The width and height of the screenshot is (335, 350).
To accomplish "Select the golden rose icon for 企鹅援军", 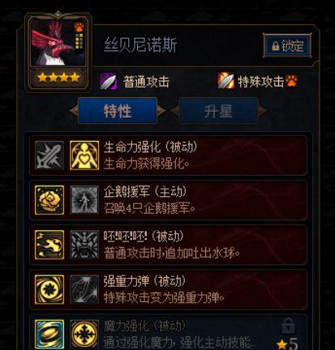I will coord(49,200).
